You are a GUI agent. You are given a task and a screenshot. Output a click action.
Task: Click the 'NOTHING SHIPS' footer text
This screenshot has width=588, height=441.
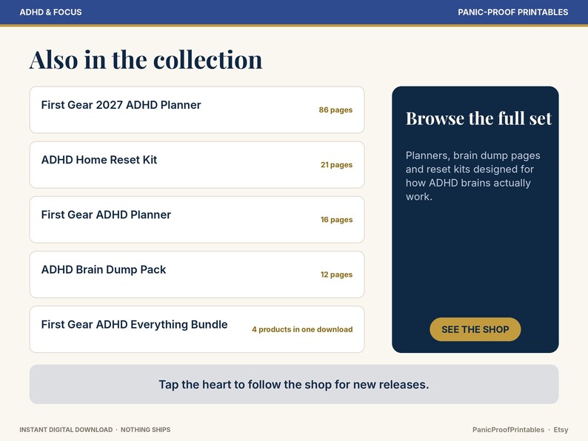145,430
